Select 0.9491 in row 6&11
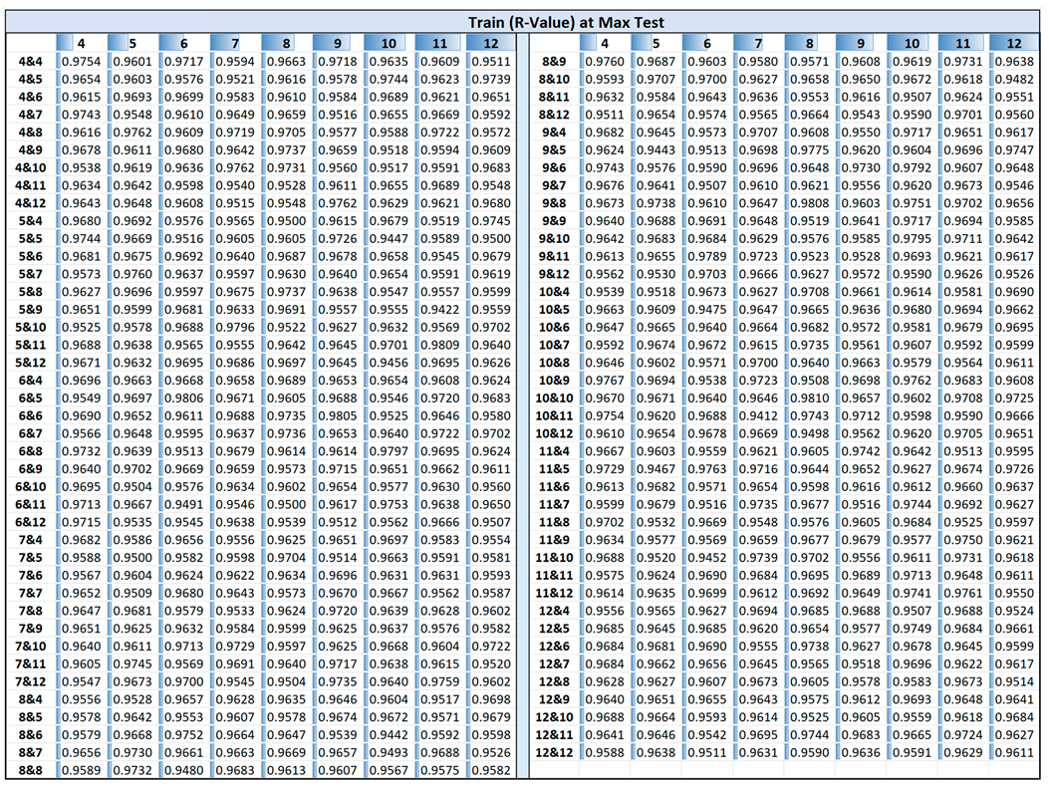 (183, 505)
